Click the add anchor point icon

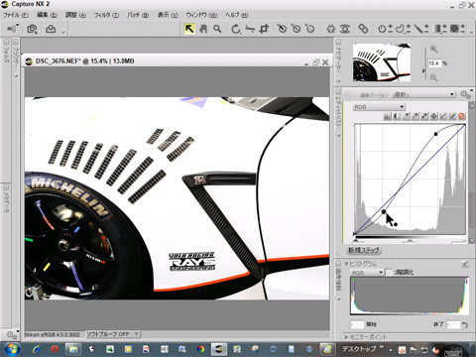(434, 116)
